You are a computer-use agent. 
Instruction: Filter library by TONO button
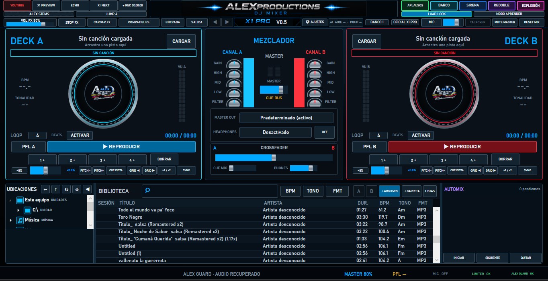313,191
